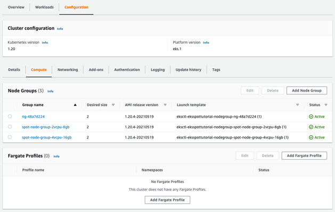Click the Desired size column header
335x212 pixels.
click(97, 105)
